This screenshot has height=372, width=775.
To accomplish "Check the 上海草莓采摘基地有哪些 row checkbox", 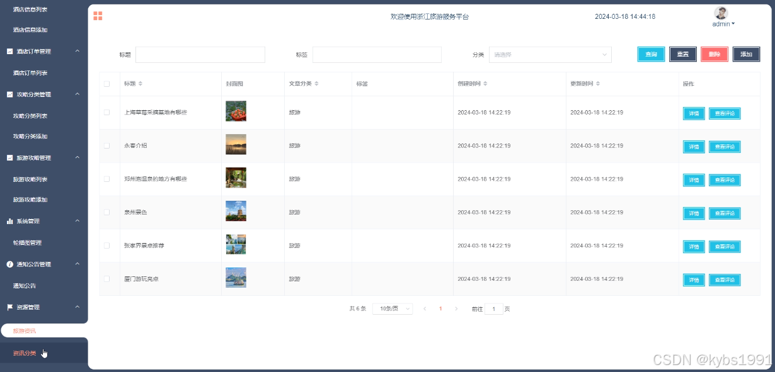I will tap(106, 113).
